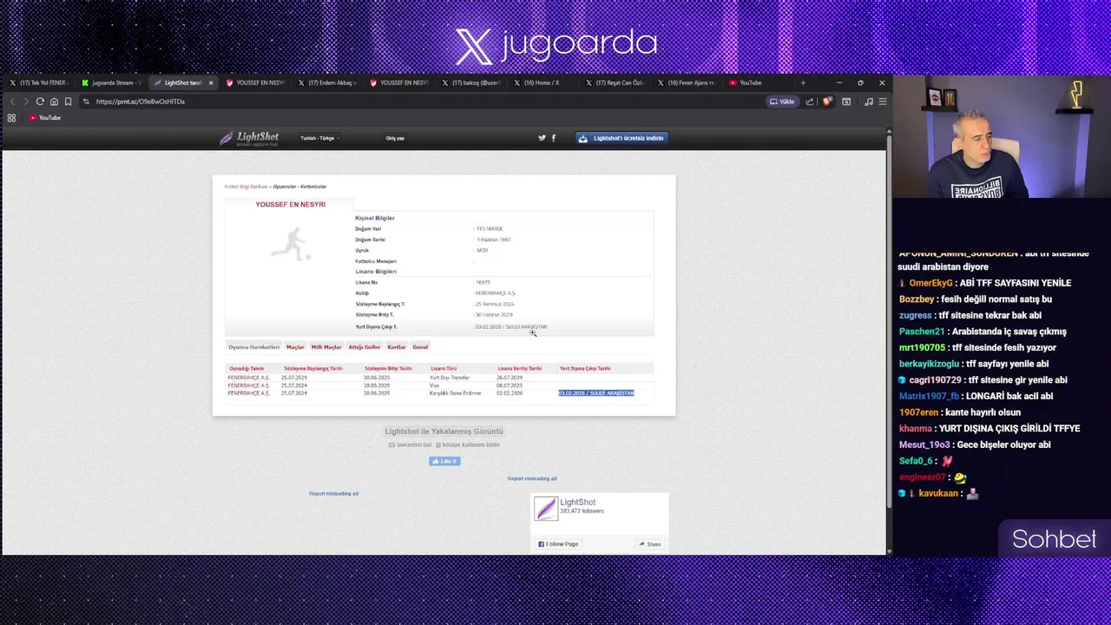Click chat message from mrt190705

tap(977, 347)
